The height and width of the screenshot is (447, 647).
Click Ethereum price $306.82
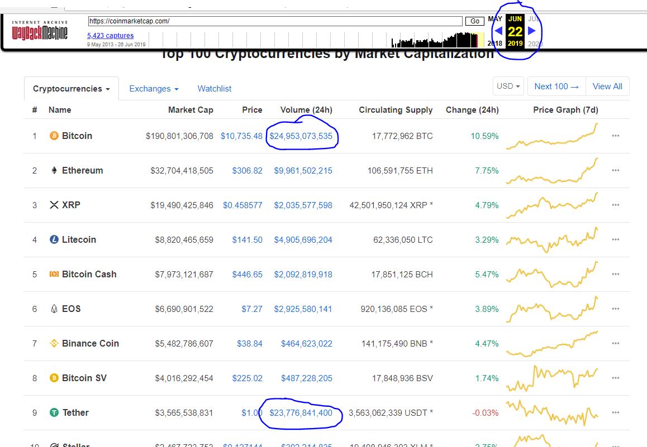coord(247,171)
